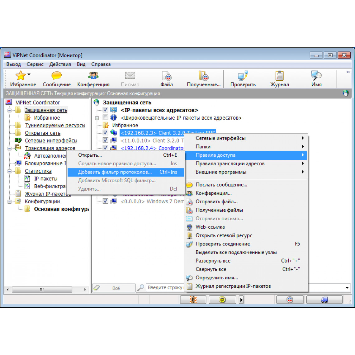Toggle checkbox for 11.0.0.10 Client
The width and height of the screenshot is (355, 355).
point(105,140)
